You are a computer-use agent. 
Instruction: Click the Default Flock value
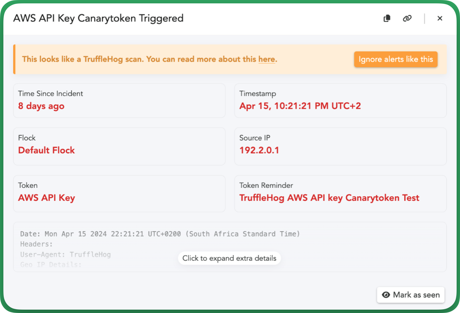47,150
